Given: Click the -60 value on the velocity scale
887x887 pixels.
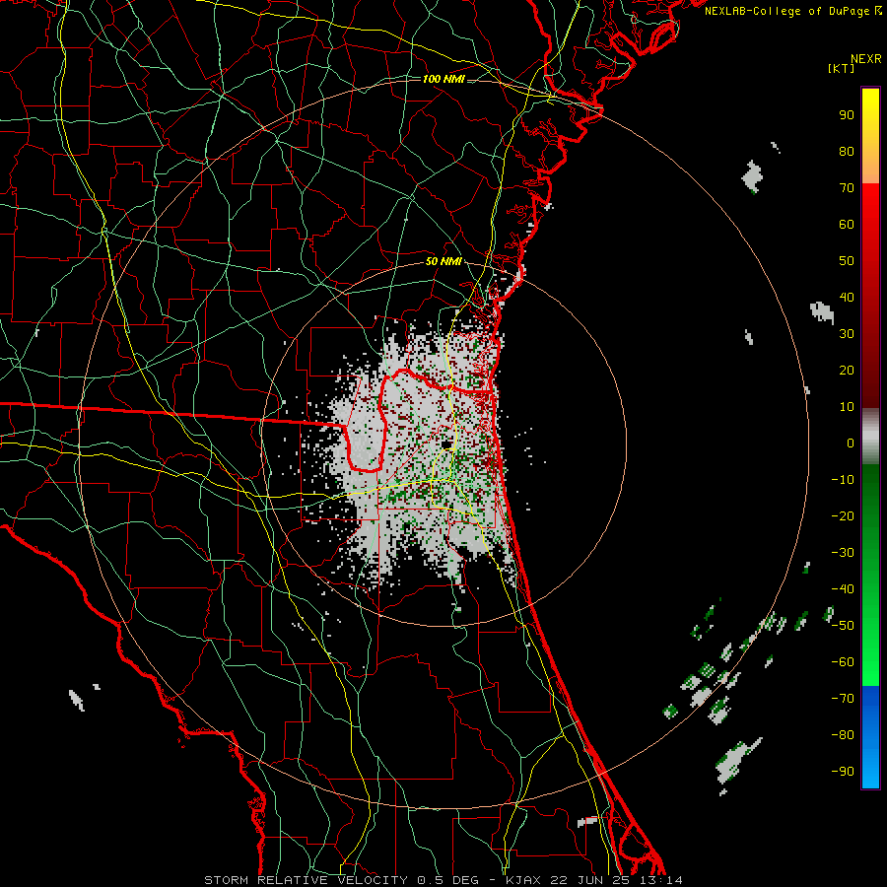Looking at the screenshot, I should [x=843, y=662].
